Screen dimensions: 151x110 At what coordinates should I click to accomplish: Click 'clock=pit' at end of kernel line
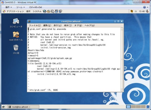(98, 71)
